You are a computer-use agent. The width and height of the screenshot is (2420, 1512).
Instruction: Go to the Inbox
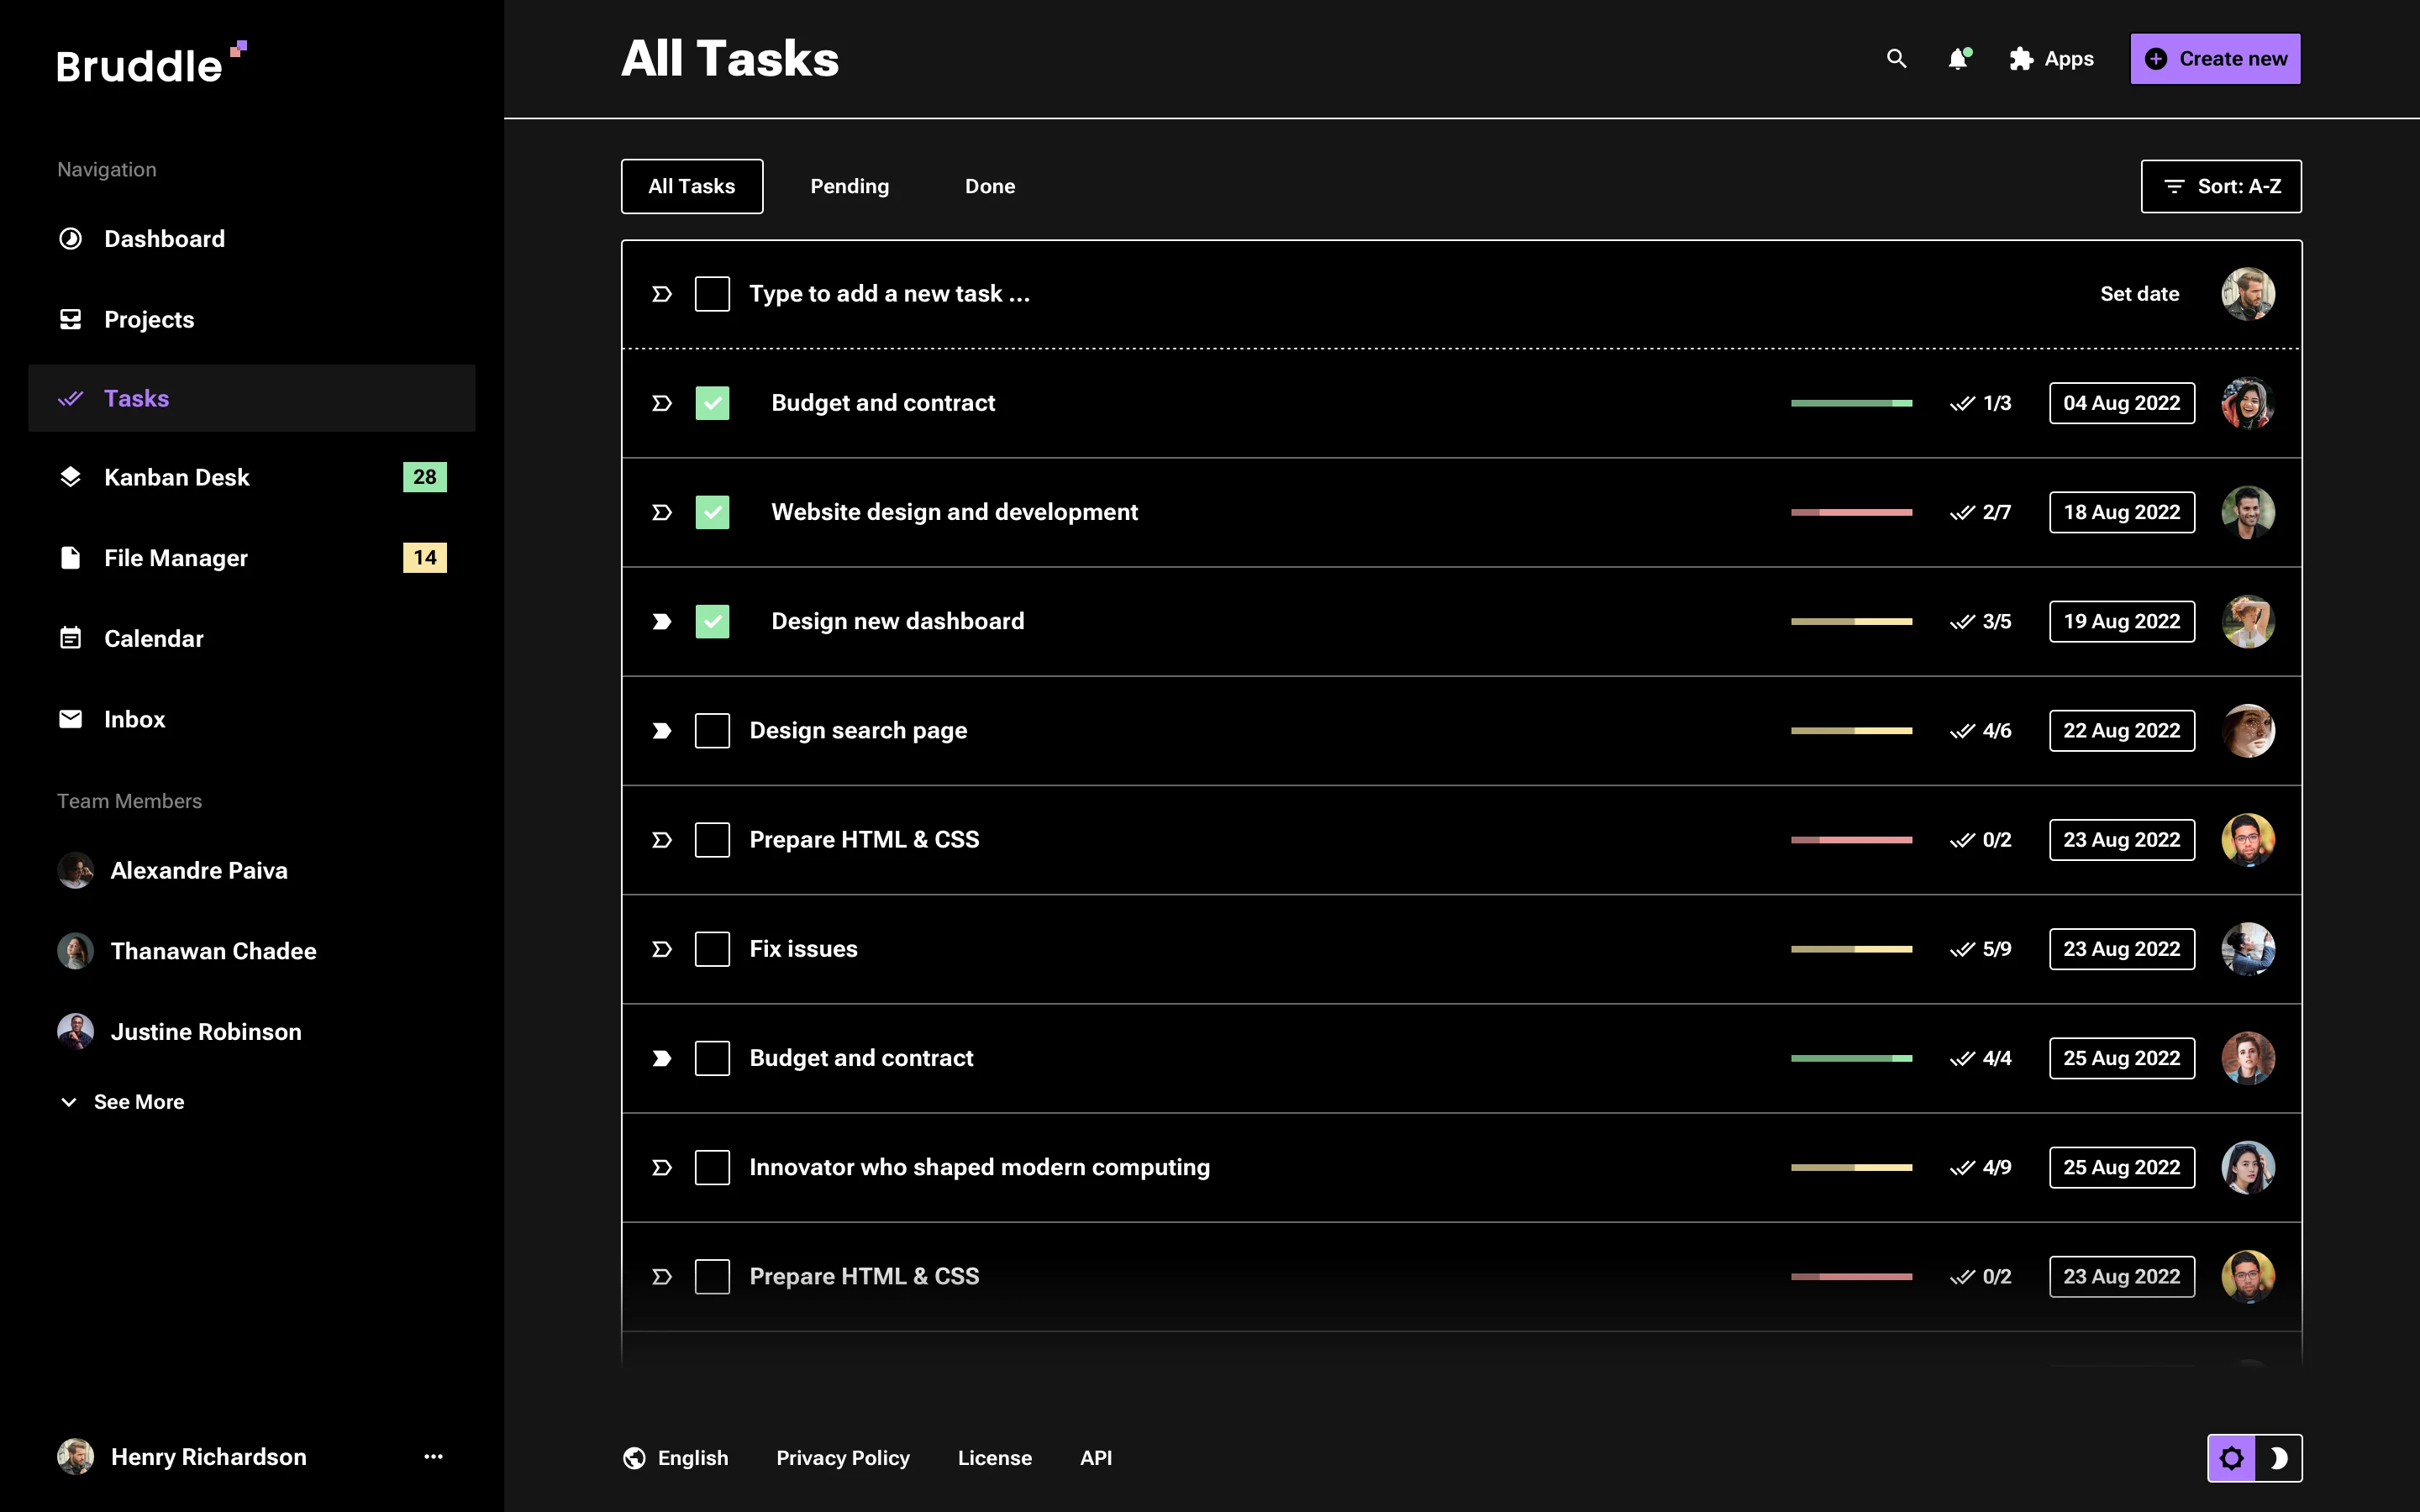tap(134, 718)
